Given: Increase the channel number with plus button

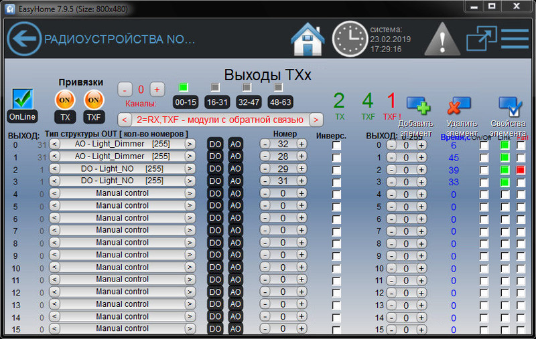Looking at the screenshot, I should tap(157, 89).
